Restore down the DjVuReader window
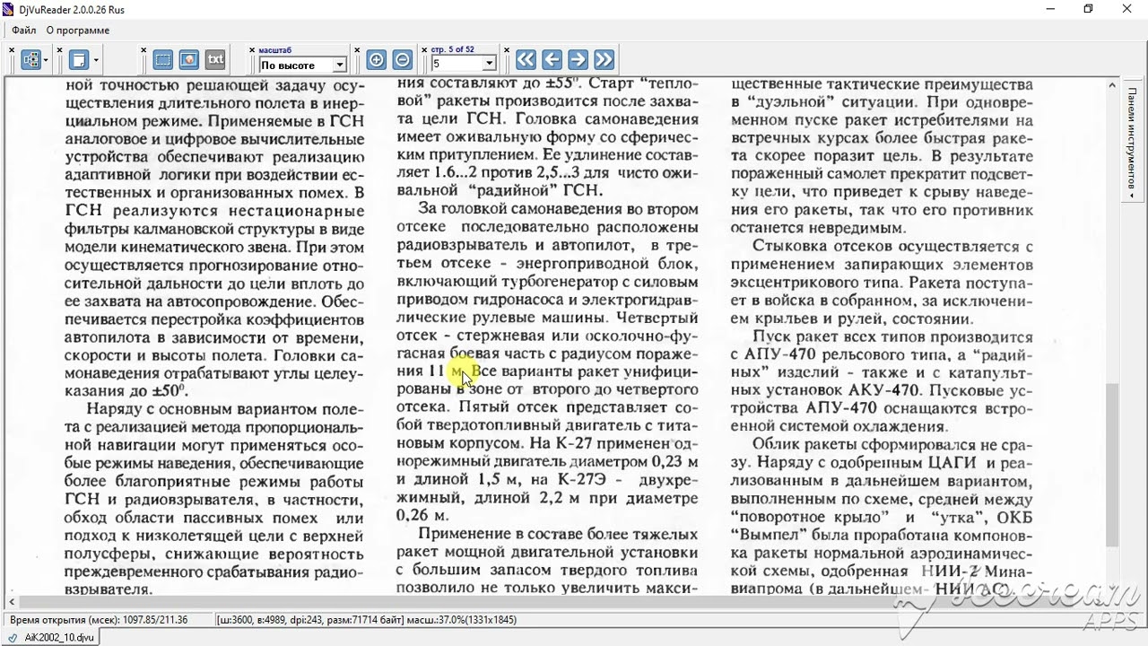This screenshot has width=1148, height=646. click(x=1088, y=9)
